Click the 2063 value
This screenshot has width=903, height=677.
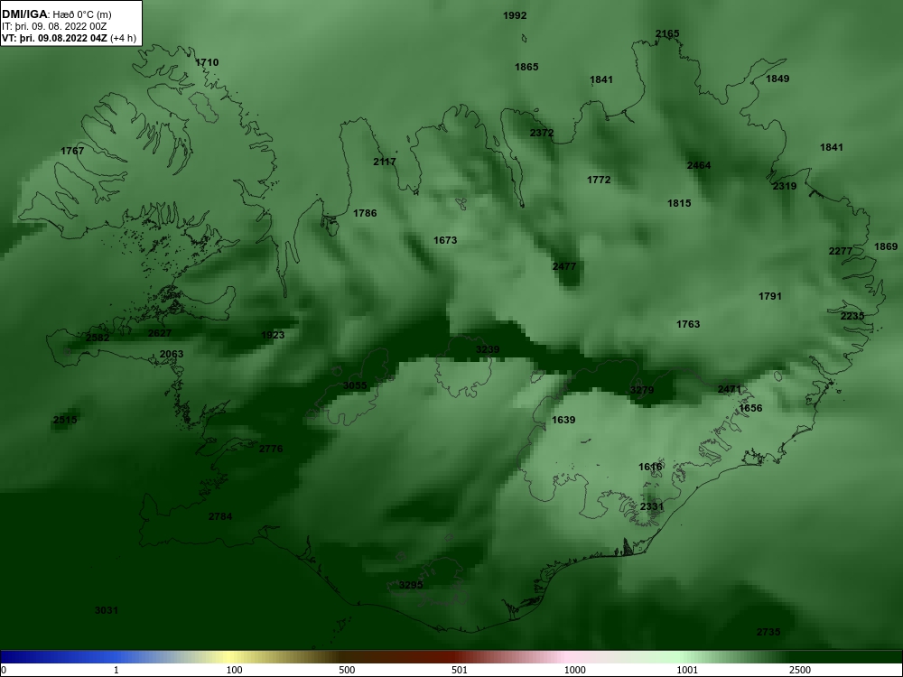pyautogui.click(x=172, y=354)
